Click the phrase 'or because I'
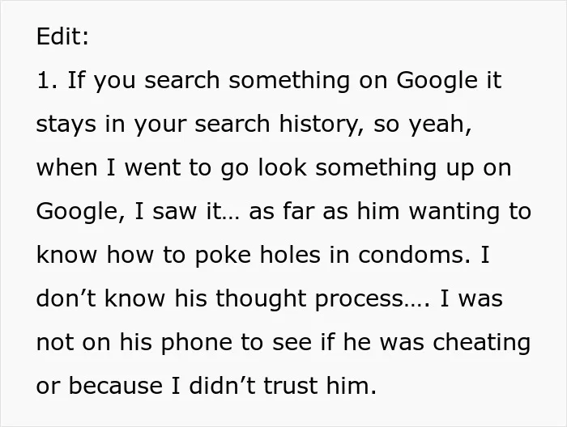Screen dimensions: 567x427 point(108,386)
